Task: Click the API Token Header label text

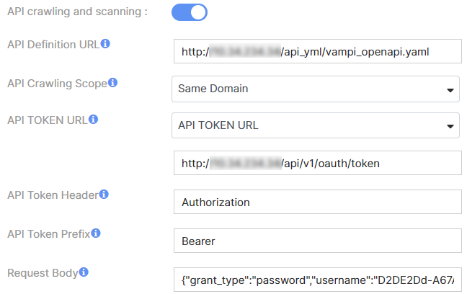Action: coord(53,195)
